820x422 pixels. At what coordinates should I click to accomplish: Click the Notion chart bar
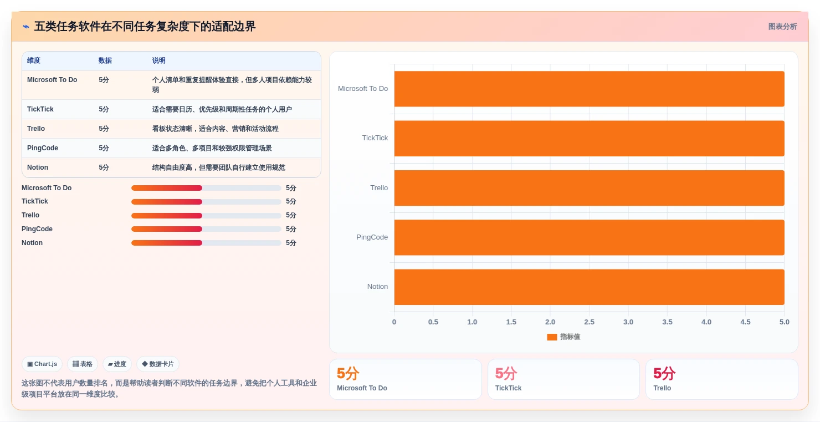pos(589,287)
